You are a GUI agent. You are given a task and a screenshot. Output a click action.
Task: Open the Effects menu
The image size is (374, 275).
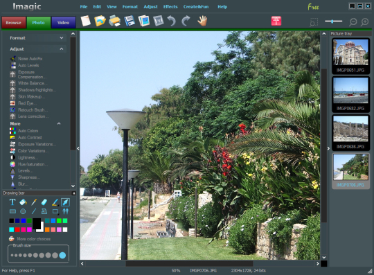pos(170,7)
